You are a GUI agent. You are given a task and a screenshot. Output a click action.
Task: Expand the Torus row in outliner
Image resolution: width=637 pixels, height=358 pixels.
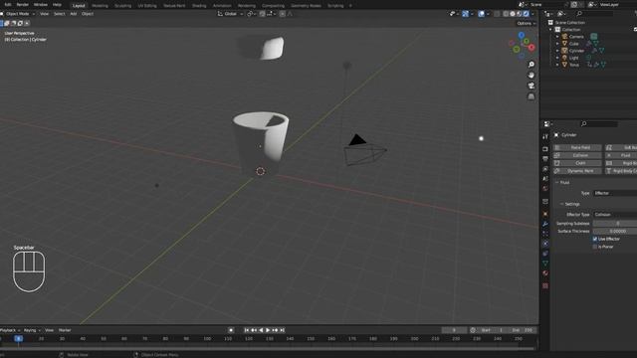pos(557,65)
